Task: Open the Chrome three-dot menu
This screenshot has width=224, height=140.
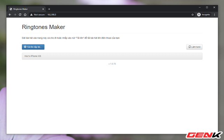Action: [214, 15]
